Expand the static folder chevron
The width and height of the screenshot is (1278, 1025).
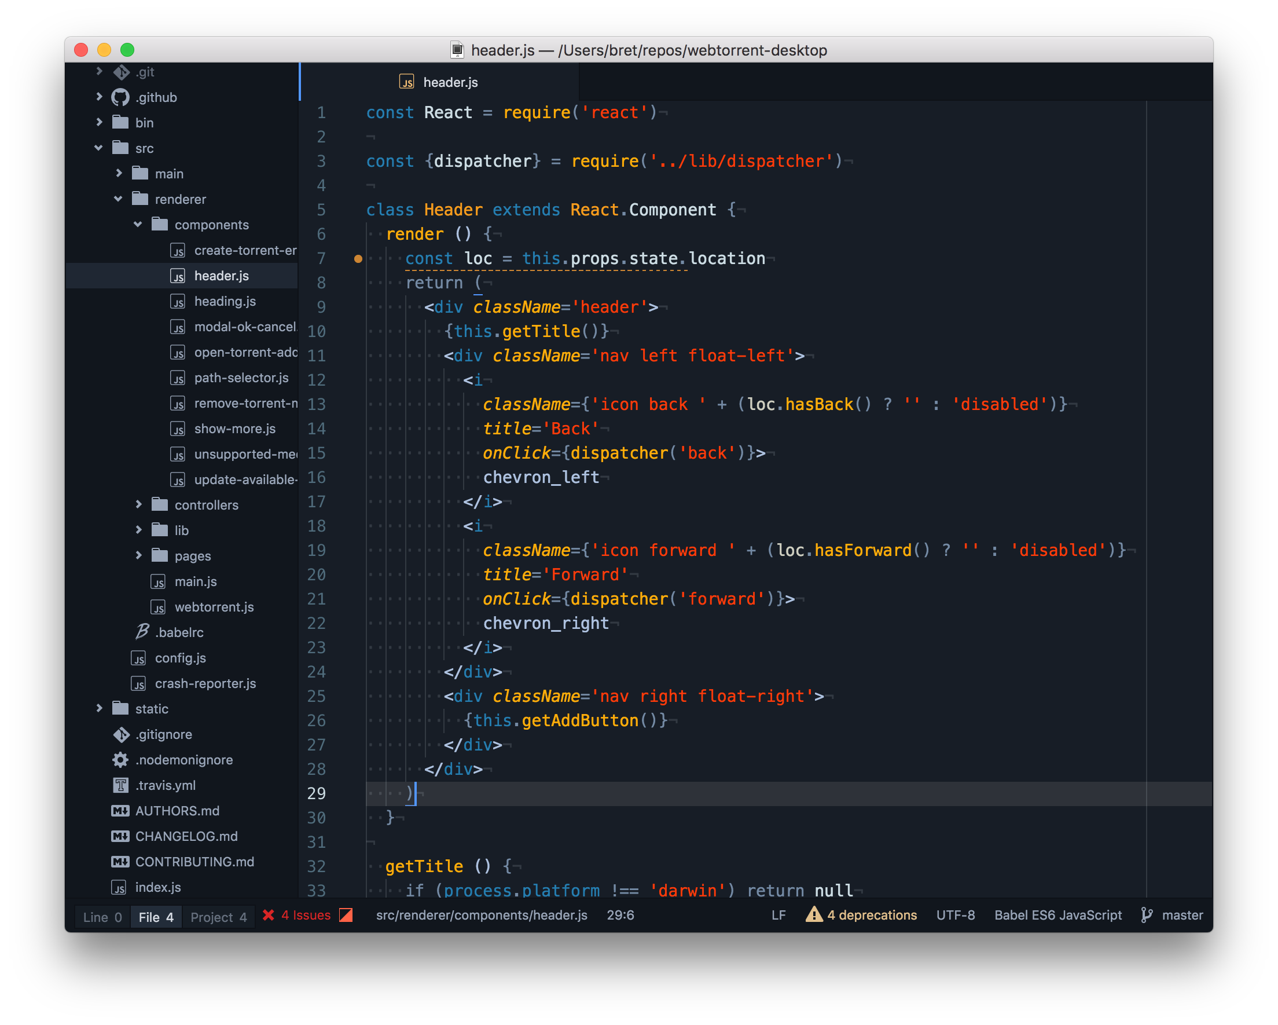tap(99, 709)
